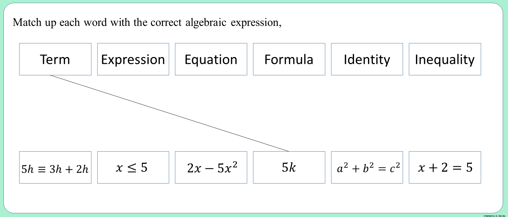Image resolution: width=508 pixels, height=217 pixels.
Task: Click the 5h ≡ 3h + 2h box
Action: (55, 167)
